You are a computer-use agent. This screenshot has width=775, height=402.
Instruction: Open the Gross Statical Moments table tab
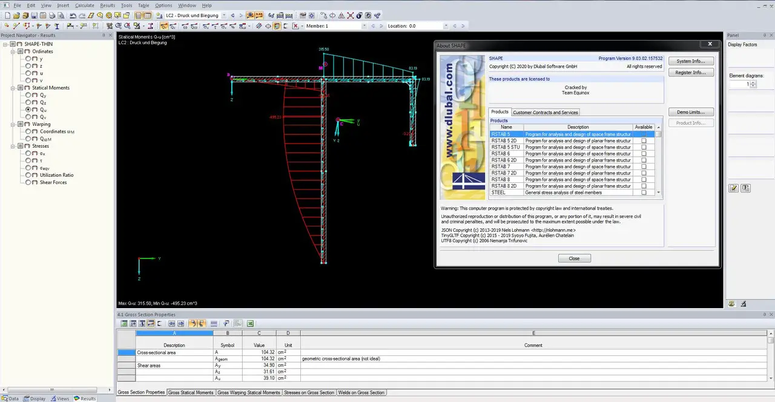191,392
